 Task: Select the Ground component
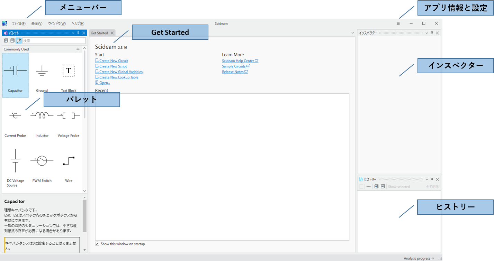coord(42,75)
